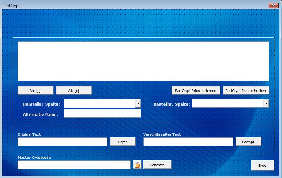Click the Decrypt button

pyautogui.click(x=248, y=142)
